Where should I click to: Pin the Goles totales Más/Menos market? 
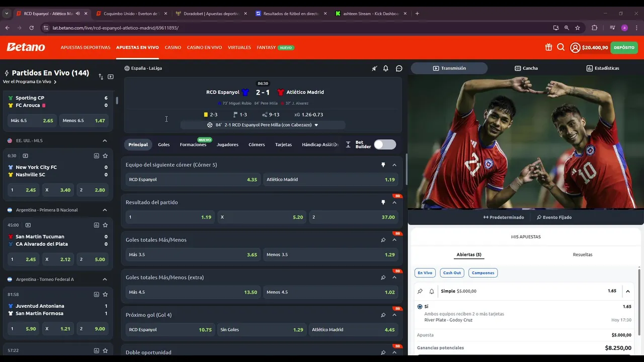(383, 240)
